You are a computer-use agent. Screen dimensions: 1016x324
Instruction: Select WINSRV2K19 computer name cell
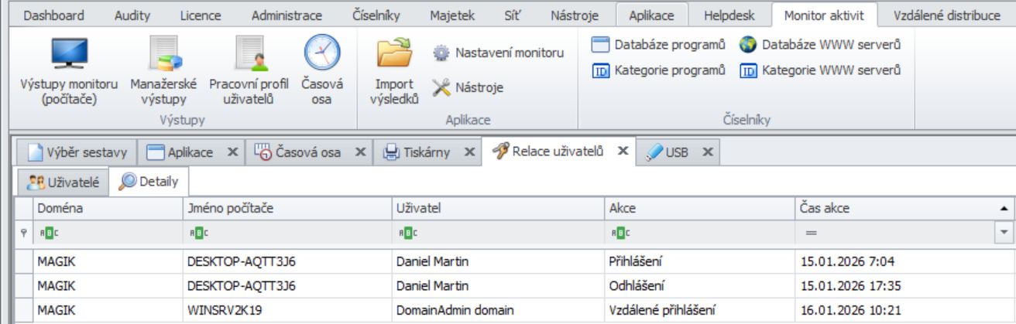[287, 310]
